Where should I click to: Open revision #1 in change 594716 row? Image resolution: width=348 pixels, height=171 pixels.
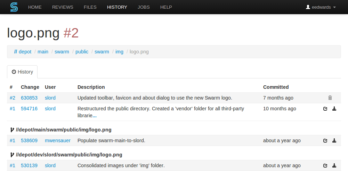(x=13, y=109)
